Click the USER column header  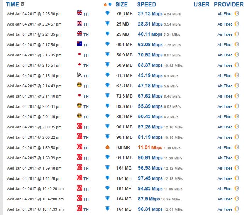pos(202,5)
